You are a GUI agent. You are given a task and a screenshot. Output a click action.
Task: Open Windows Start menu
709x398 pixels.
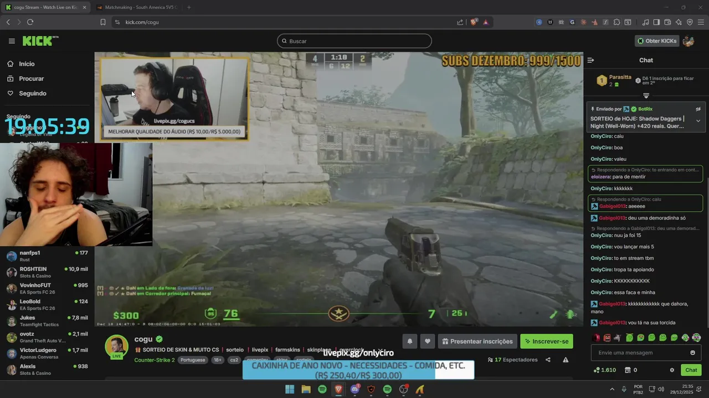pyautogui.click(x=290, y=389)
